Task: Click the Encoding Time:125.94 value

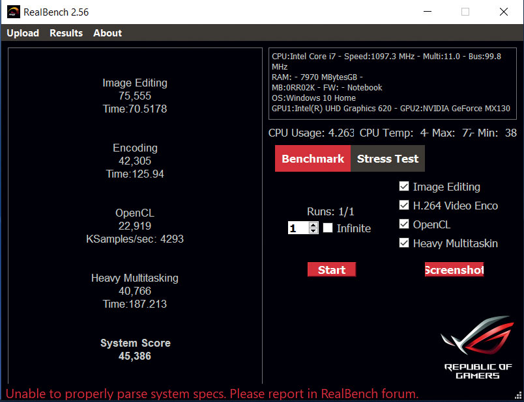Action: [135, 174]
